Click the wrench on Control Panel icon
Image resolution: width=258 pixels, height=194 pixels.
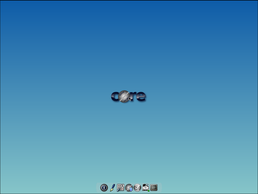pos(120,188)
